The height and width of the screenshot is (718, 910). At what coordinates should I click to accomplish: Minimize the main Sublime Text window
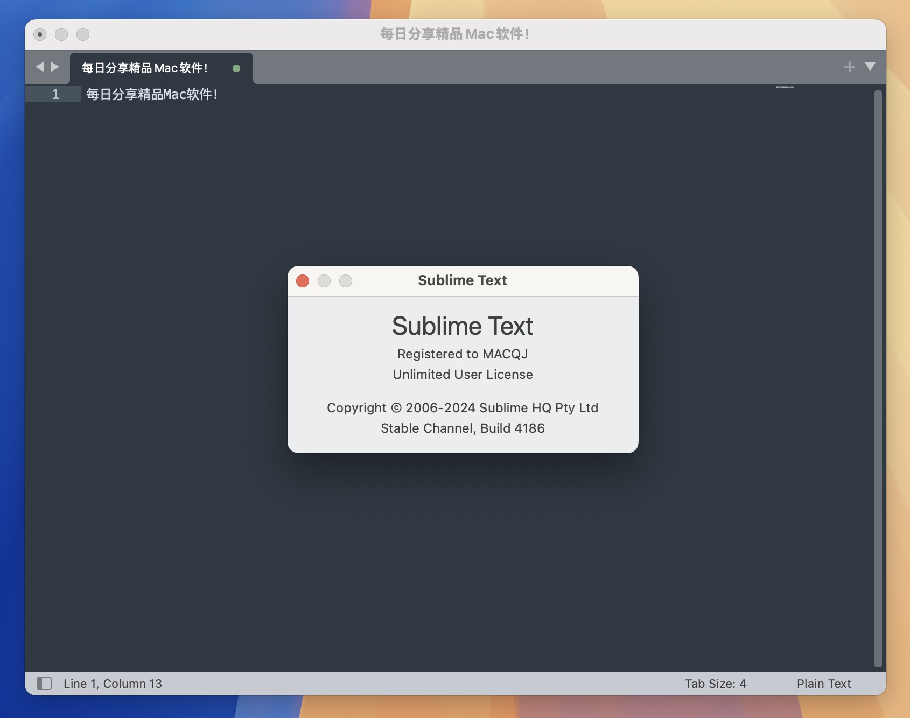(61, 34)
